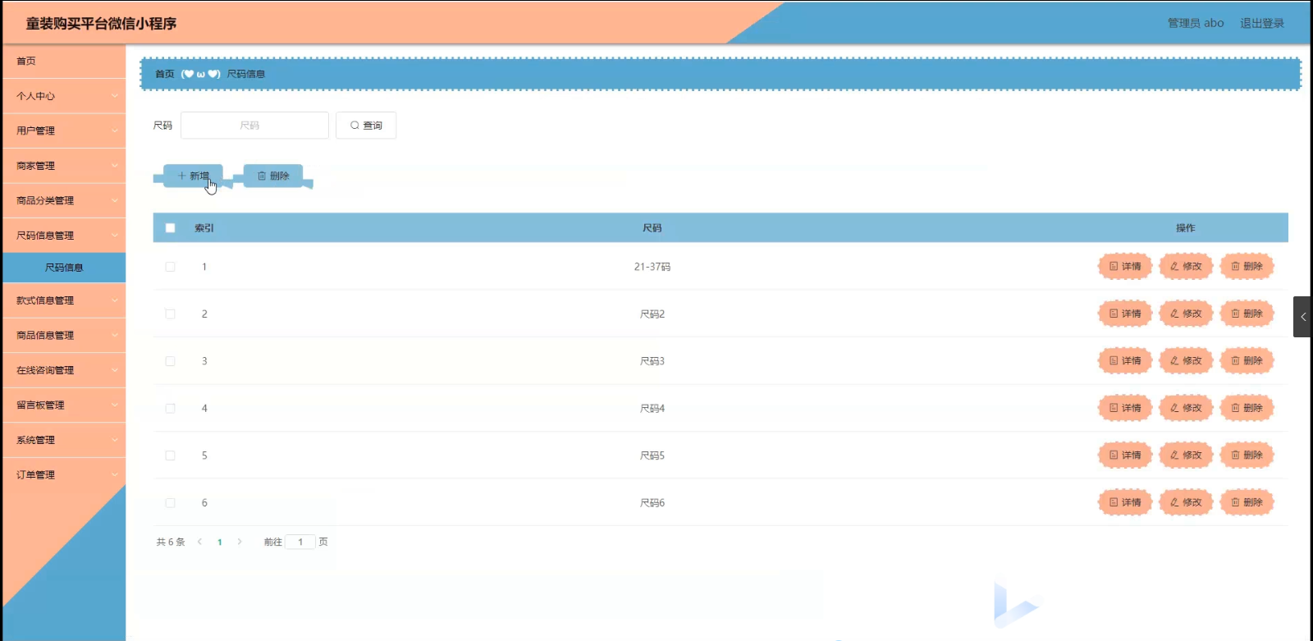The width and height of the screenshot is (1313, 641).
Task: Open 详情 for the 尺码5 row
Action: click(x=1125, y=455)
